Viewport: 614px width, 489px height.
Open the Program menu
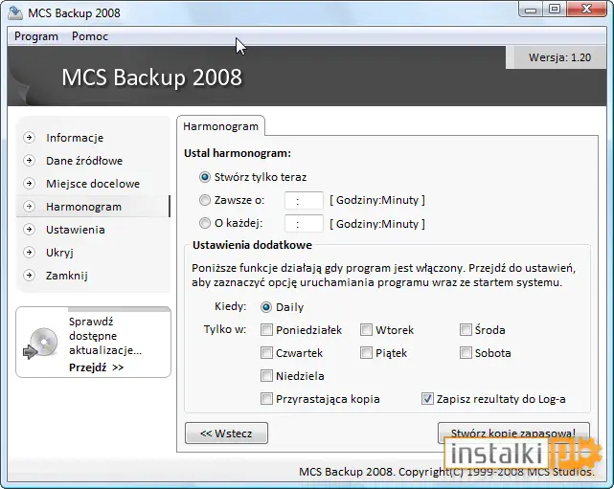36,36
